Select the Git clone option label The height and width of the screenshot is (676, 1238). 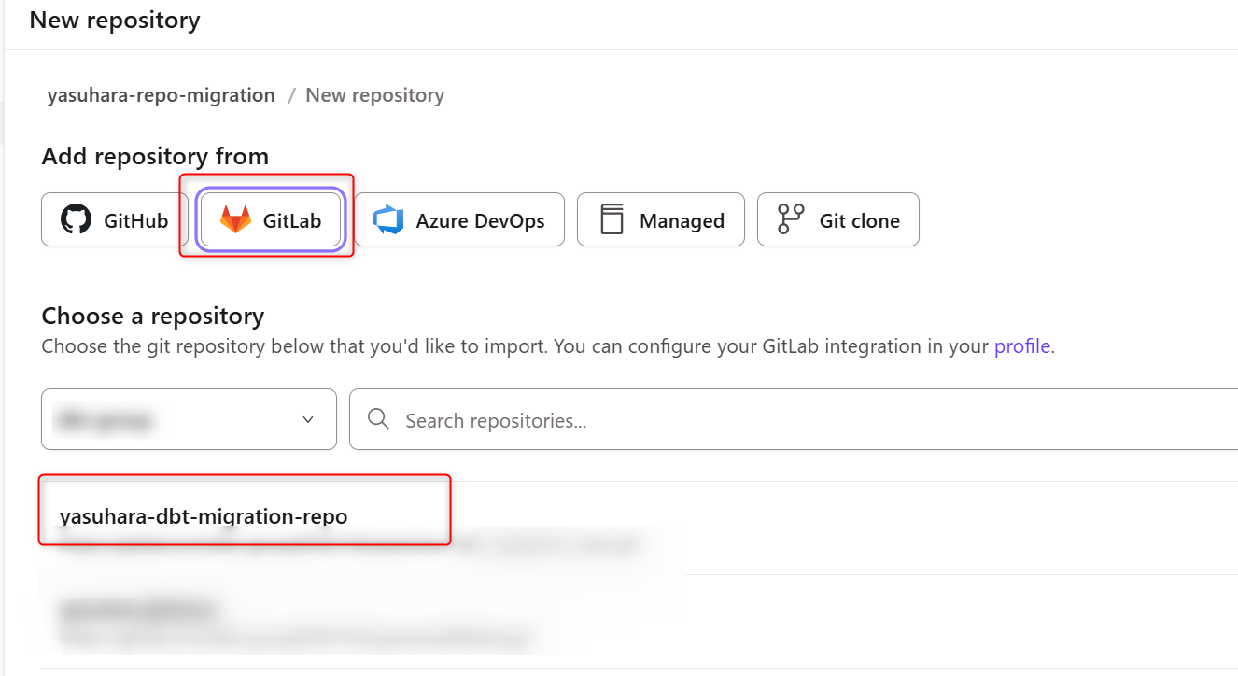point(859,221)
